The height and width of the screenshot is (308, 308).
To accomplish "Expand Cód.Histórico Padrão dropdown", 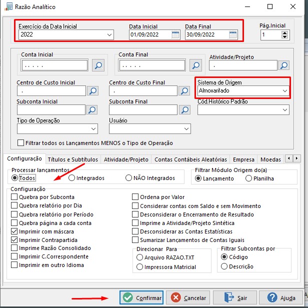I will coord(285,110).
